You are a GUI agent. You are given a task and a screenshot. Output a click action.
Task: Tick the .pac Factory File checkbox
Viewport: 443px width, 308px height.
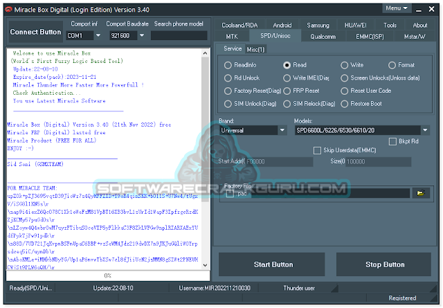pos(230,194)
